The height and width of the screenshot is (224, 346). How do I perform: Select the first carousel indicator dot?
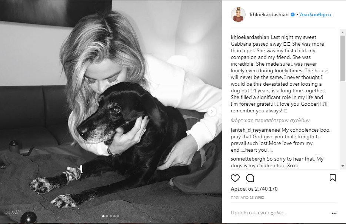click(x=103, y=216)
